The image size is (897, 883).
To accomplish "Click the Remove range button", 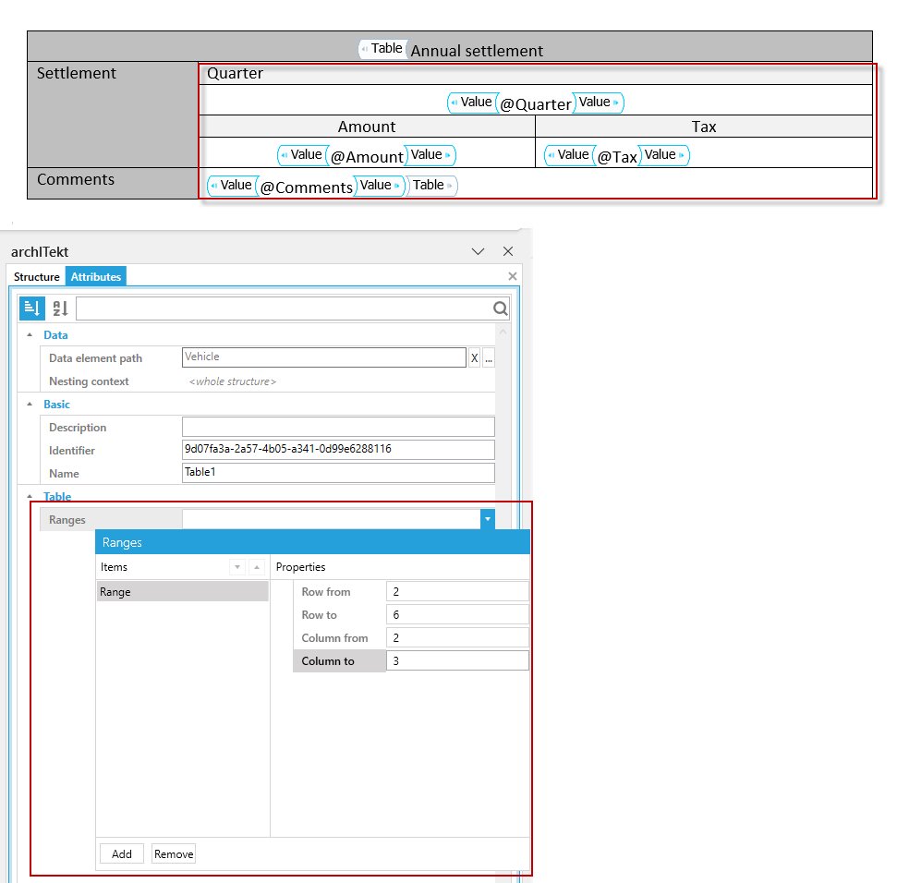I will pyautogui.click(x=174, y=853).
